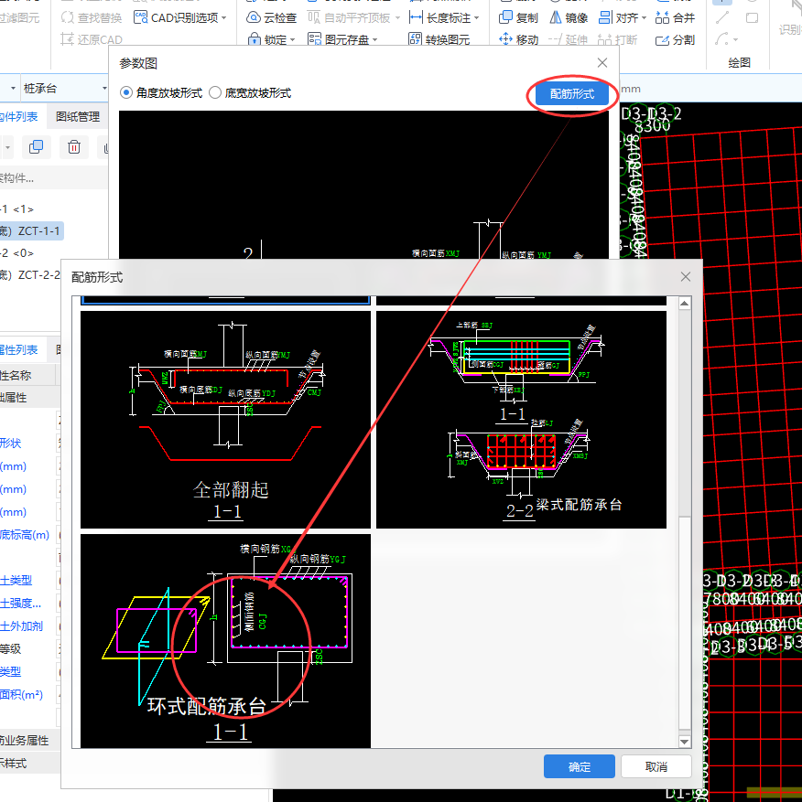
Task: Click the 底标高(m) property name
Action: 25,534
